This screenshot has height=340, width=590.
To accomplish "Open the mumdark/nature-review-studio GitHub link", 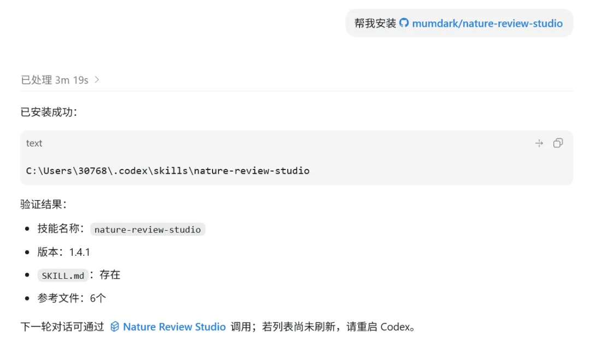I will pyautogui.click(x=487, y=24).
